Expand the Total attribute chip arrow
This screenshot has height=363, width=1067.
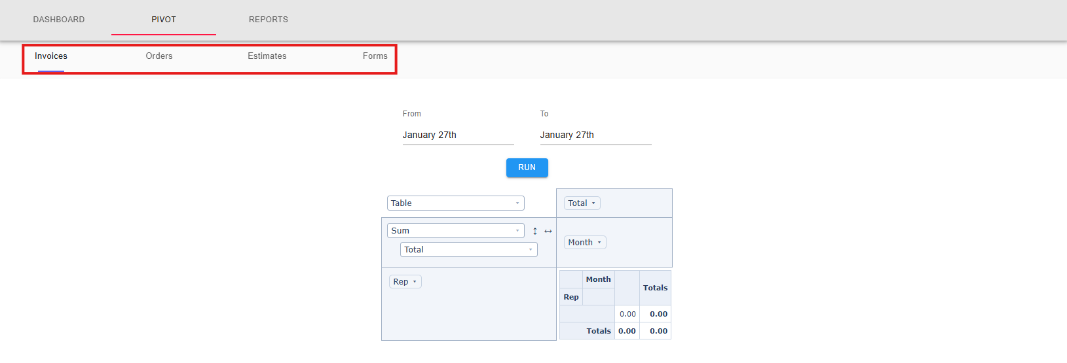[x=593, y=203]
